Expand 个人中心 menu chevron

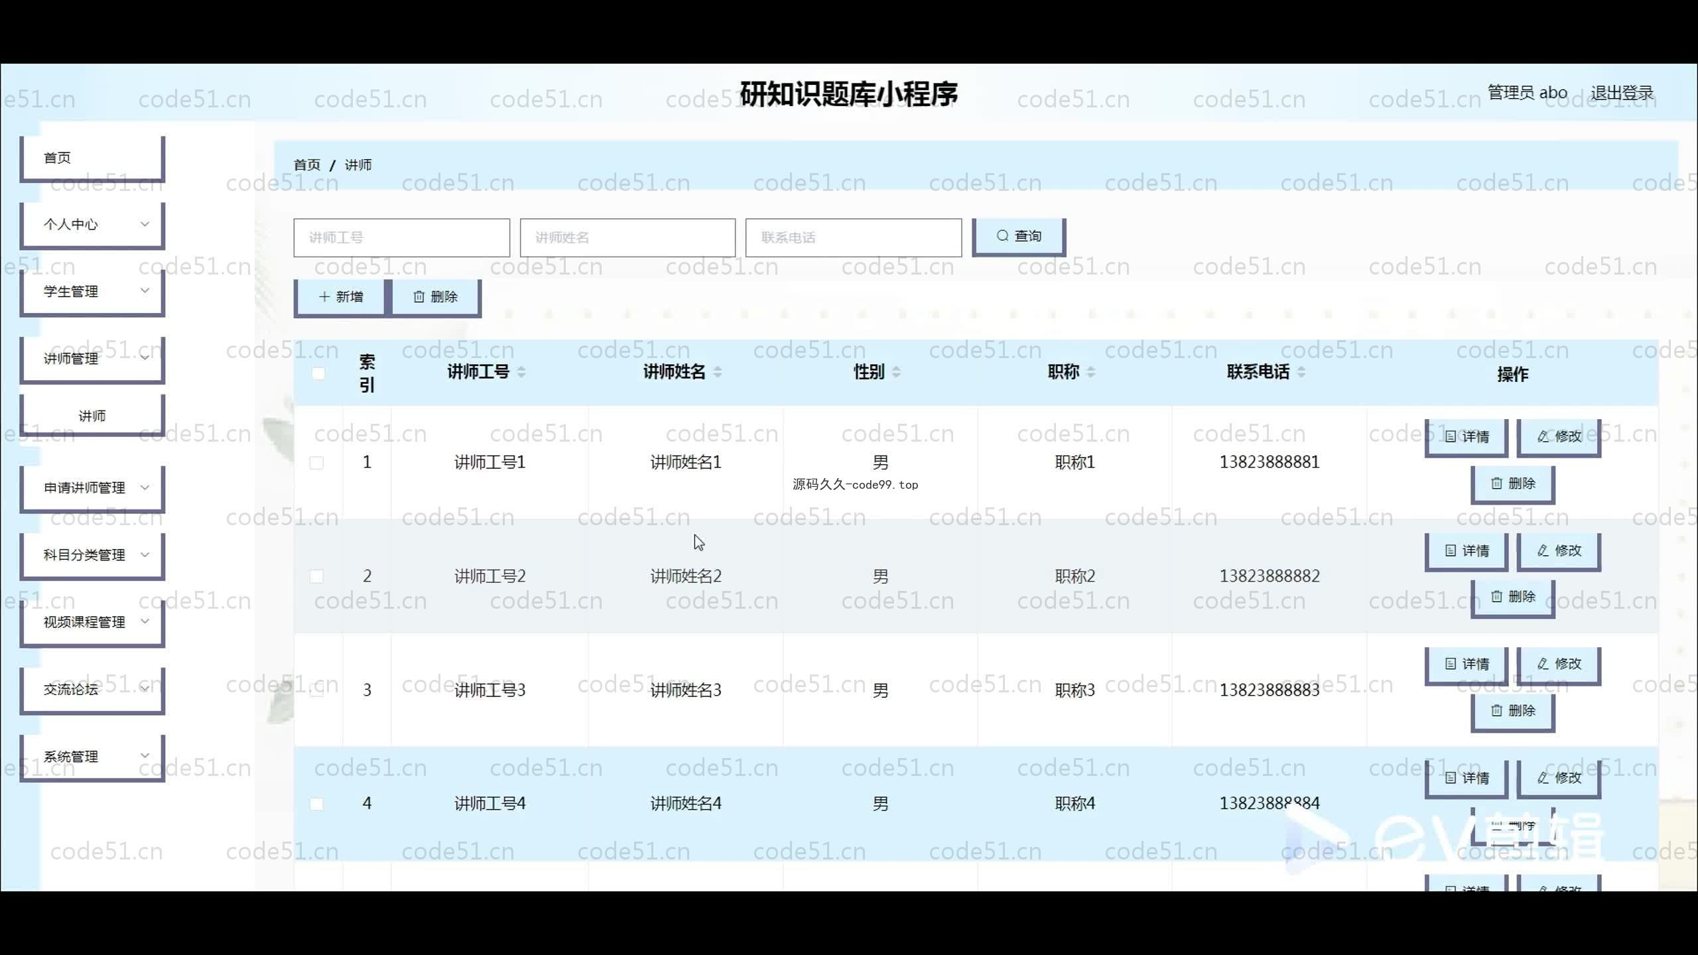pos(145,224)
